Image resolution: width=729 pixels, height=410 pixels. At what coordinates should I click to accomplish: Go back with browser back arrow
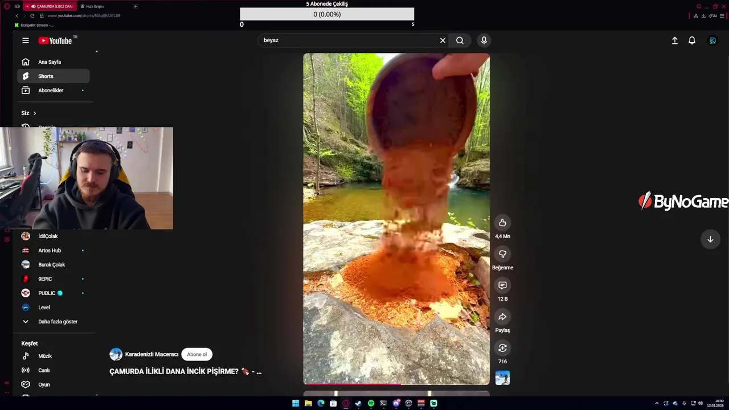17,15
